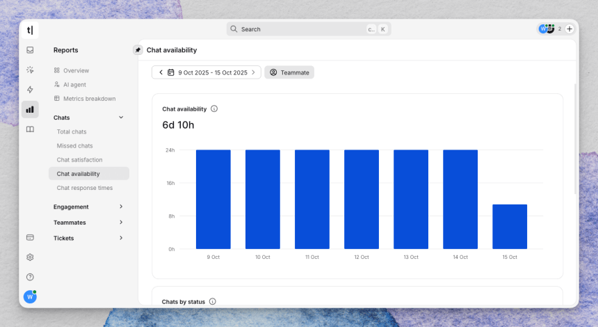Click the teammate avatars at top right

(547, 29)
